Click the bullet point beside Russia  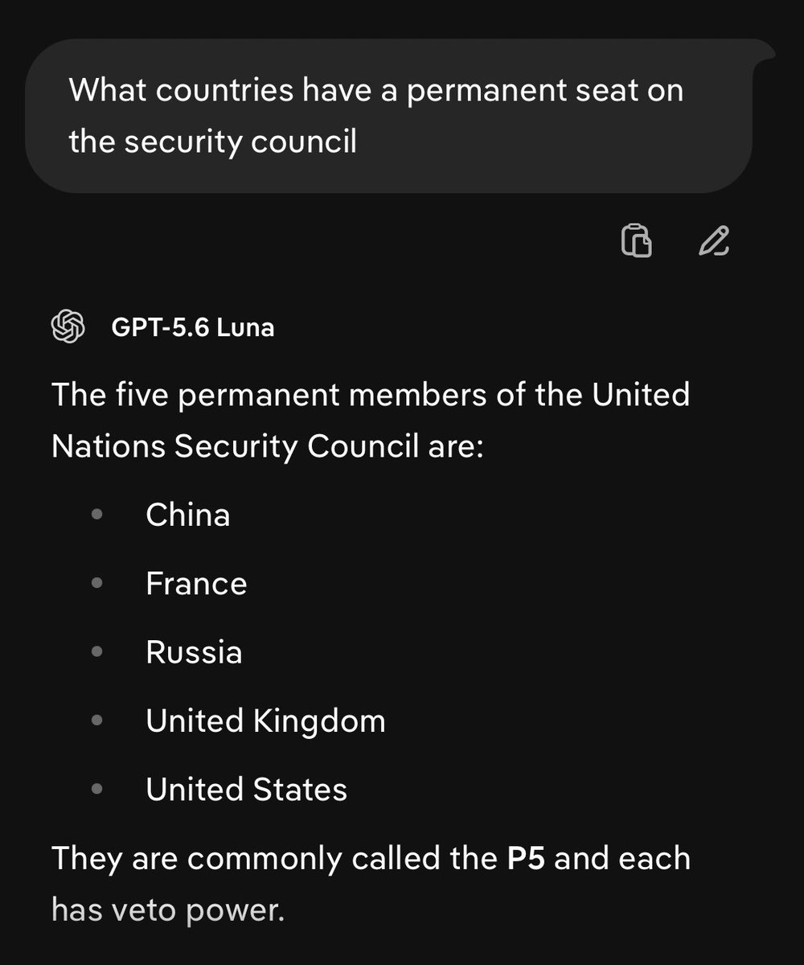[97, 651]
